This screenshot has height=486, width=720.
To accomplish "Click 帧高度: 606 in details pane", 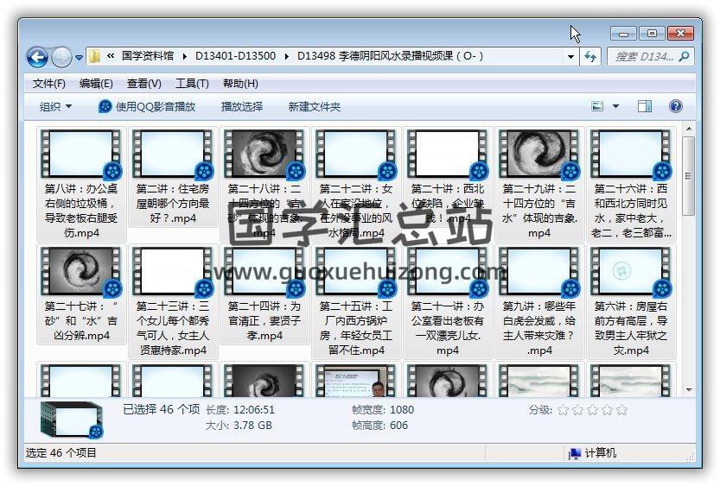I will [379, 426].
